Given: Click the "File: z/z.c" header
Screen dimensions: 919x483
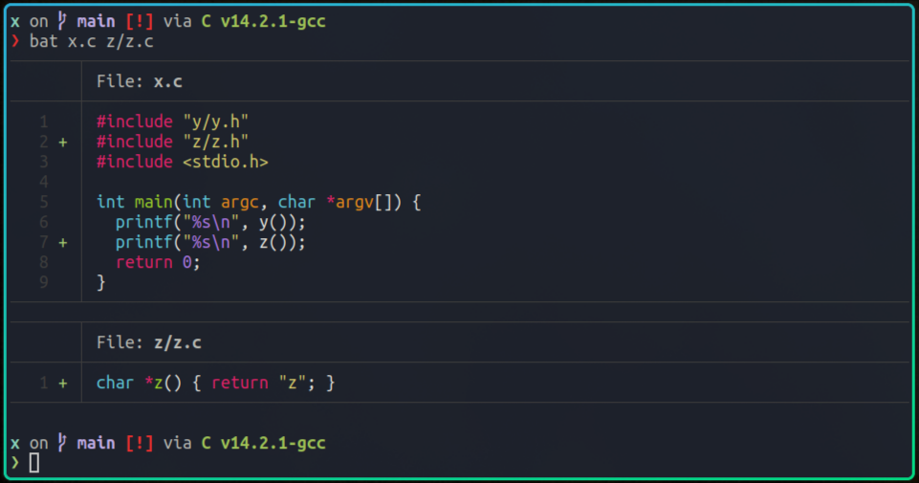Looking at the screenshot, I should (148, 342).
